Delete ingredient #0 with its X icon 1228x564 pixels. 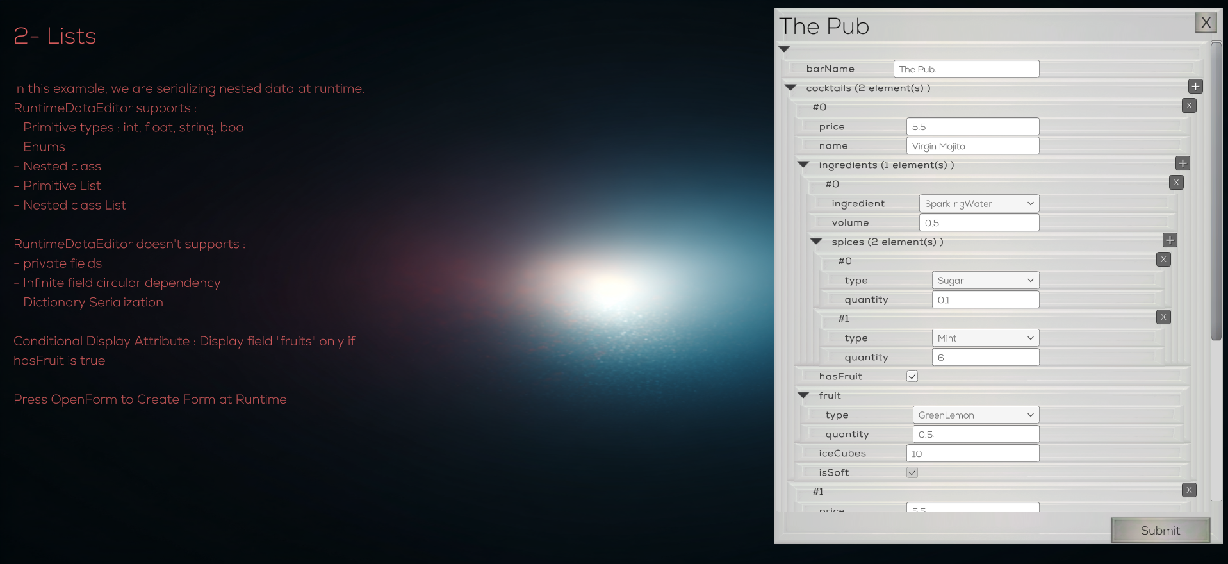[x=1176, y=183]
